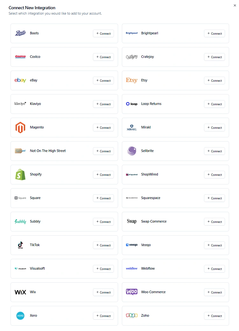This screenshot has height=331, width=239.
Task: Click the TikTok logo icon
Action: [20, 245]
